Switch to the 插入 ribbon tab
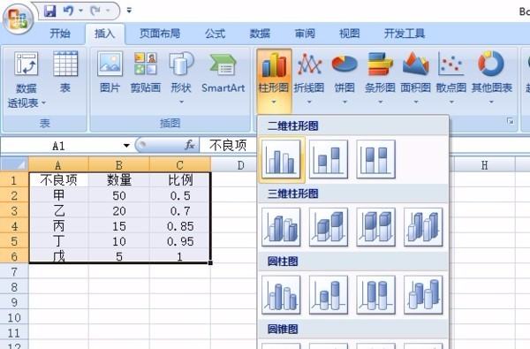The width and height of the screenshot is (530, 349). coord(105,34)
